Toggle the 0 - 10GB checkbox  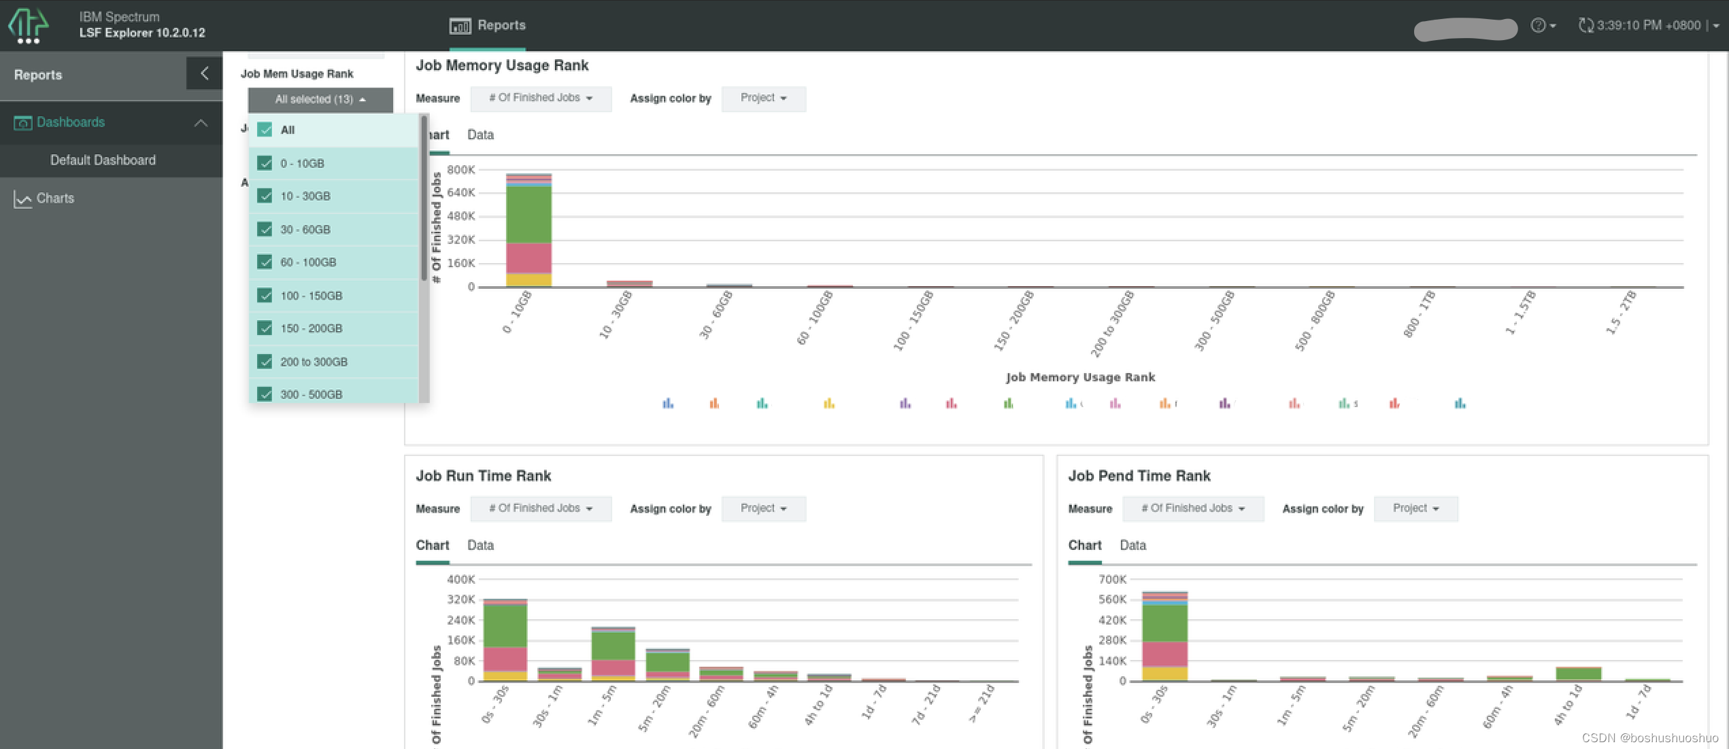(265, 163)
